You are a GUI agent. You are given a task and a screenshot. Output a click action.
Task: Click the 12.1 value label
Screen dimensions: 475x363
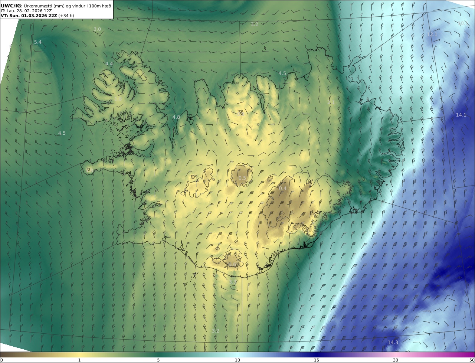(432, 35)
